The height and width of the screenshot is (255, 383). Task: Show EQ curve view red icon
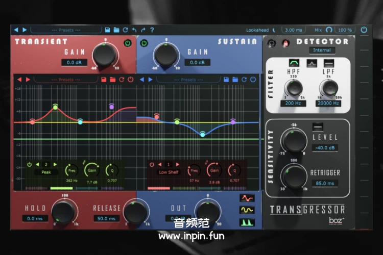click(x=247, y=198)
